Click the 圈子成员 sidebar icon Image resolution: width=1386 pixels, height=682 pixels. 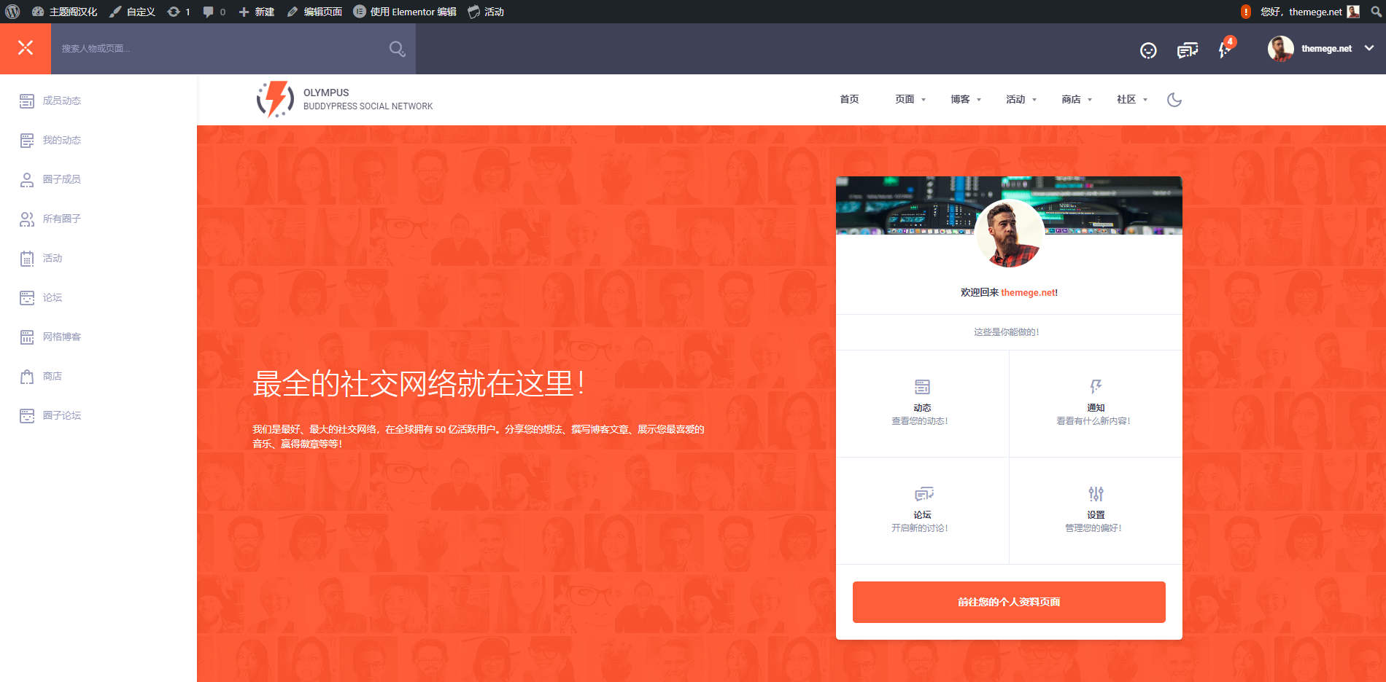coord(27,179)
